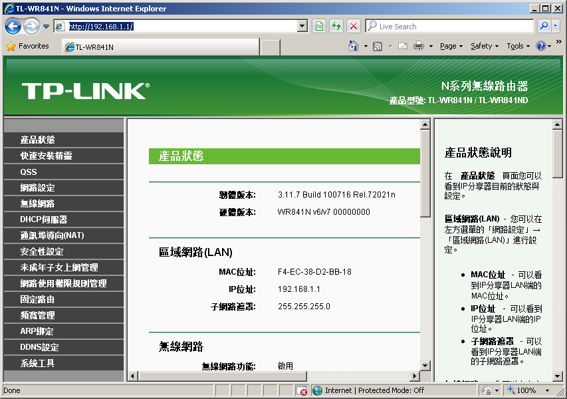Open ARP綁定 in the left menu

[x=64, y=331]
